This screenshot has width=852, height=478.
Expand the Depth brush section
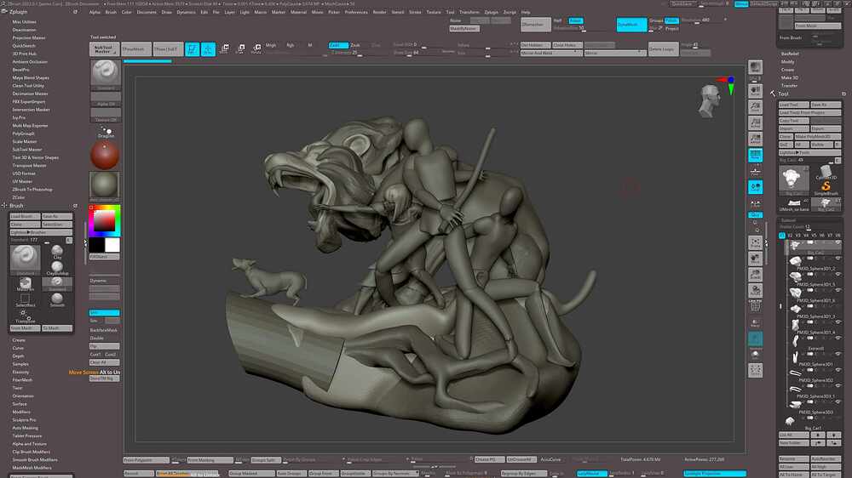tap(18, 356)
